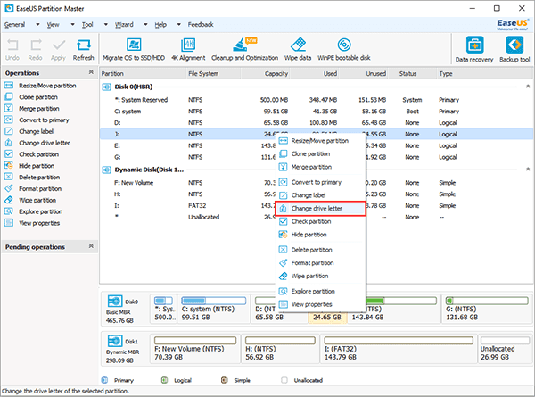Image resolution: width=535 pixels, height=397 pixels.
Task: Open the Tool menu
Action: click(x=87, y=25)
